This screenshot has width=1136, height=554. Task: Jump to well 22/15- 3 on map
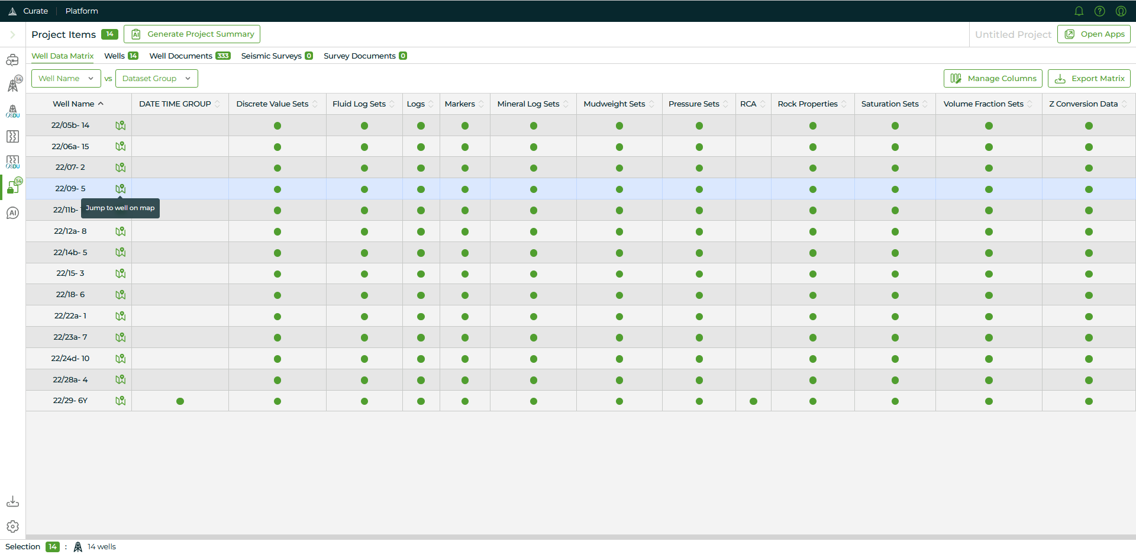(x=120, y=273)
